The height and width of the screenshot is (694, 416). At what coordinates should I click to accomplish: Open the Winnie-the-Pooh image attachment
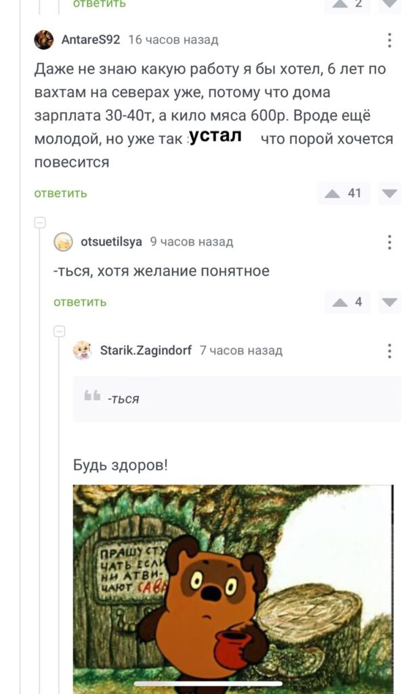click(x=233, y=589)
